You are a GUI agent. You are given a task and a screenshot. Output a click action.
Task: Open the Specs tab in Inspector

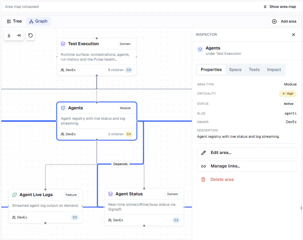[235, 70]
